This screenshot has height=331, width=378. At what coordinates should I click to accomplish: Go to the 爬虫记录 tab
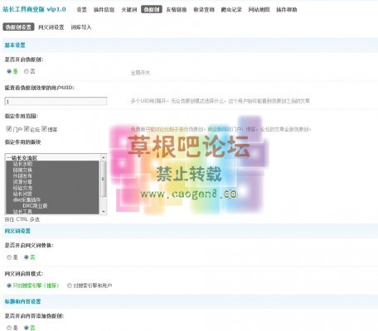click(231, 10)
